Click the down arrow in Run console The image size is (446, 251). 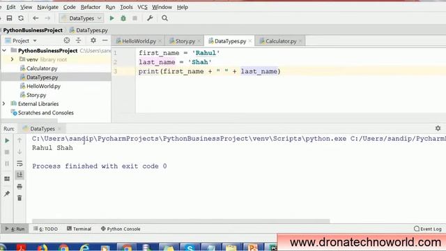20,152
